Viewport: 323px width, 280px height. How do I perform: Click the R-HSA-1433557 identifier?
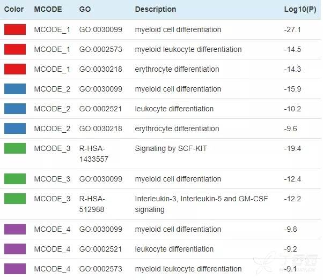click(94, 154)
